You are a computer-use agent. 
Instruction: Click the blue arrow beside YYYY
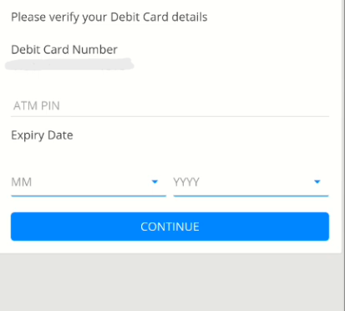(x=317, y=181)
